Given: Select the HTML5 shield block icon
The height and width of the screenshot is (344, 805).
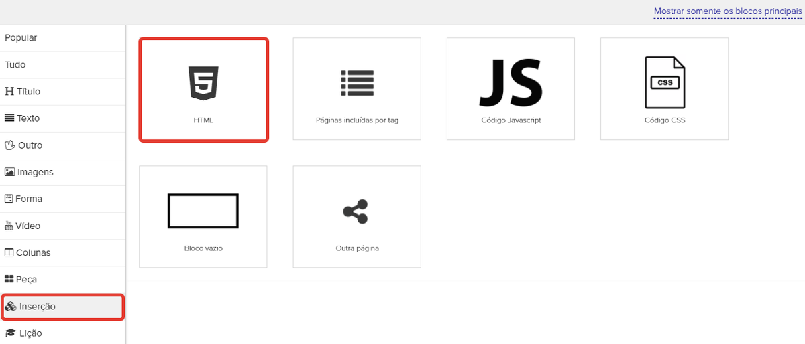Looking at the screenshot, I should coord(203,84).
